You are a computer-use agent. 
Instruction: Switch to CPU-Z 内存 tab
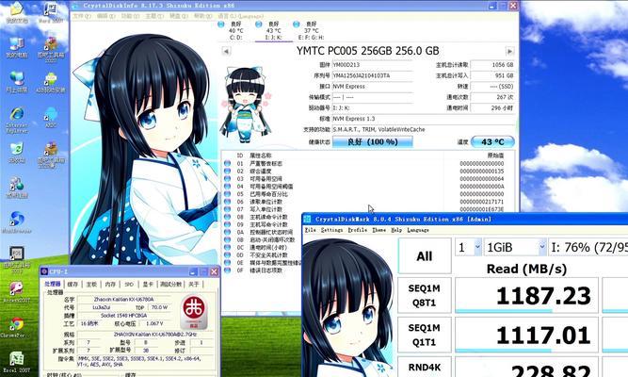coord(110,284)
